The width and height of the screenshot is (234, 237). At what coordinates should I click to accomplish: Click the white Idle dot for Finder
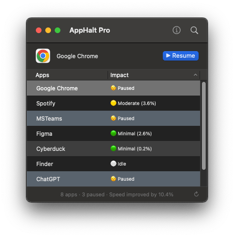113,164
